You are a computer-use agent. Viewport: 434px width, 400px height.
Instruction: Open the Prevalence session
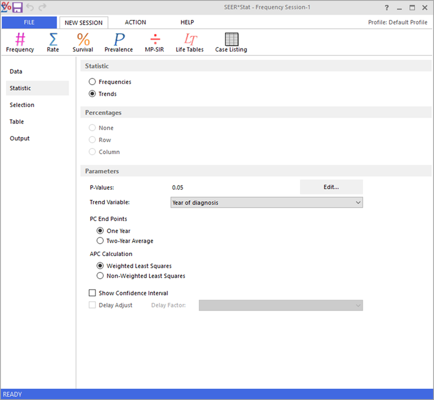point(119,42)
